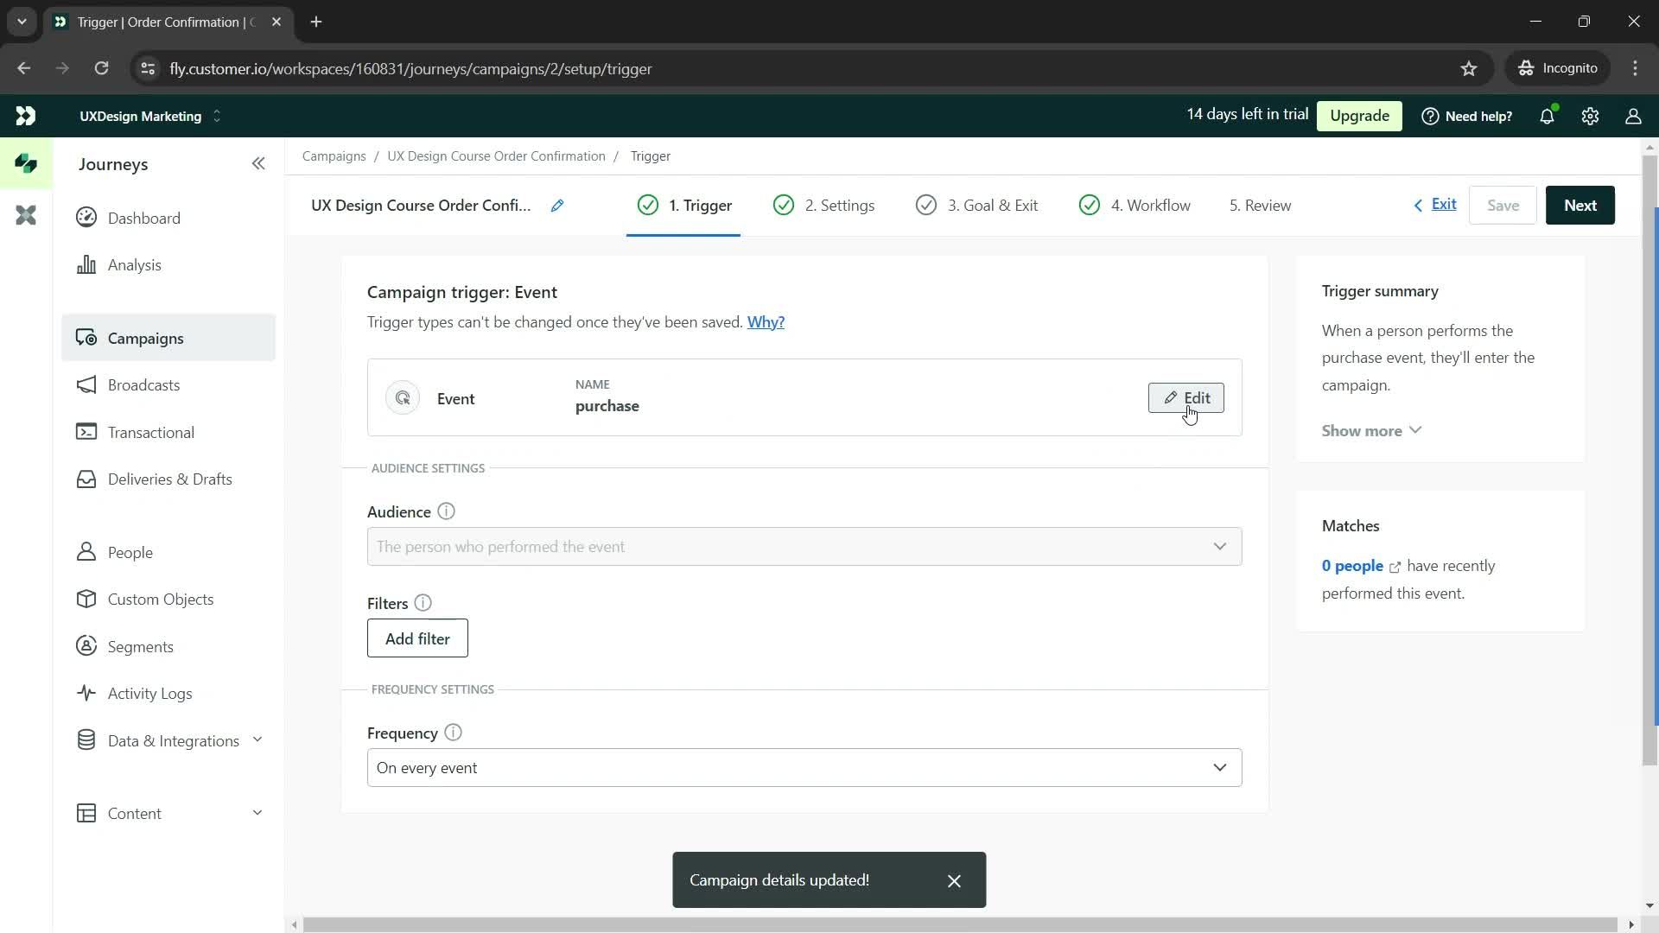Click the People sidebar icon
Viewport: 1659px width, 933px height.
(86, 553)
